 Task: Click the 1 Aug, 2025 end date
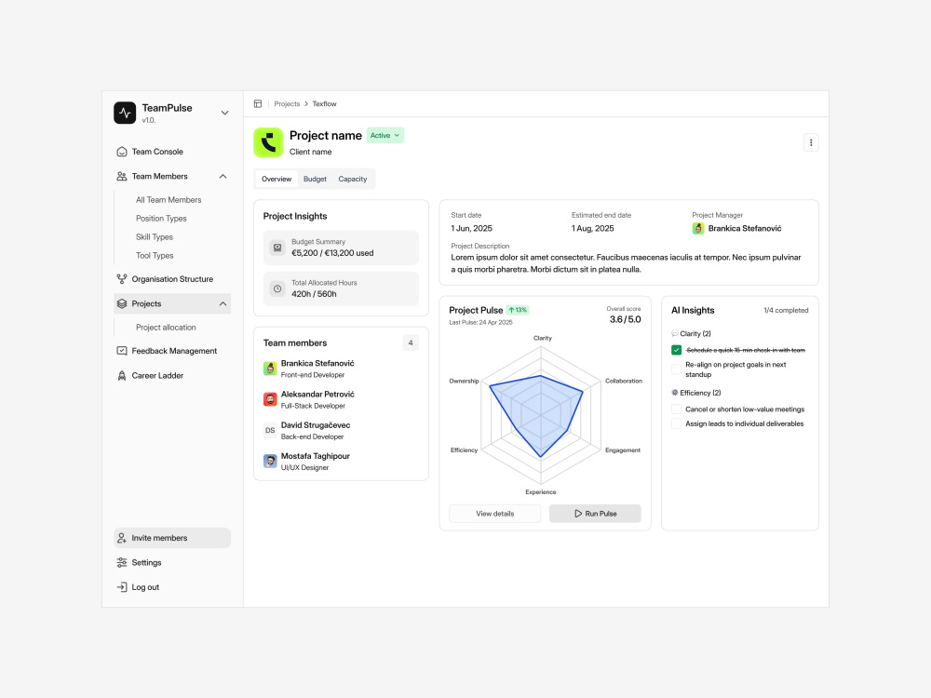[x=592, y=229]
